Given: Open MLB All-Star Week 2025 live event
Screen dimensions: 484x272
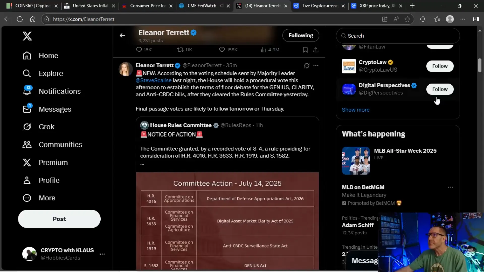Looking at the screenshot, I should [398, 160].
